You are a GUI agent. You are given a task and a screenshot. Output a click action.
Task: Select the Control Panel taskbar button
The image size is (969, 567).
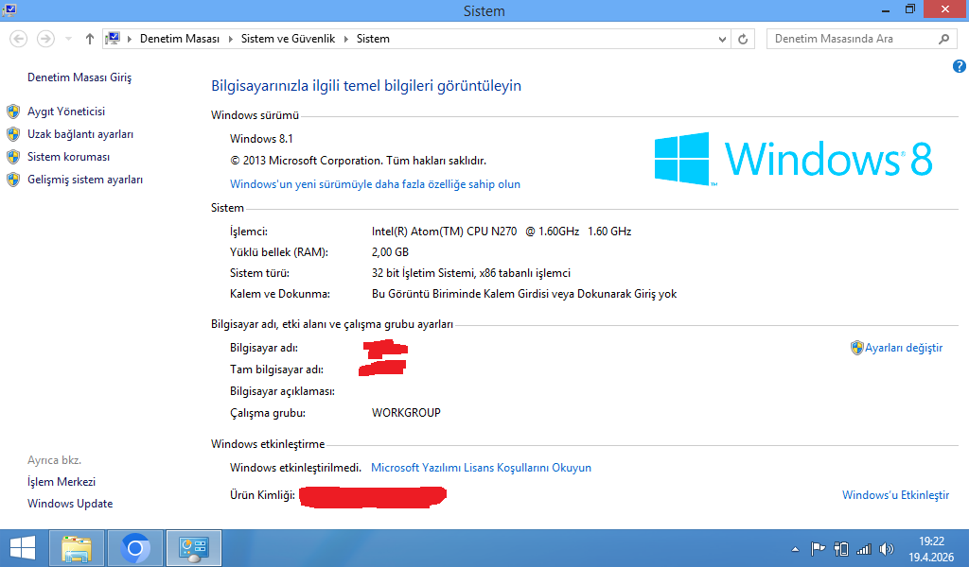click(193, 548)
